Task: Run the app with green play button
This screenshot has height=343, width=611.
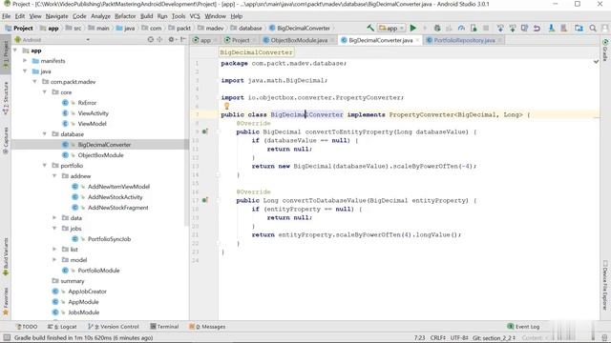Action: point(413,28)
